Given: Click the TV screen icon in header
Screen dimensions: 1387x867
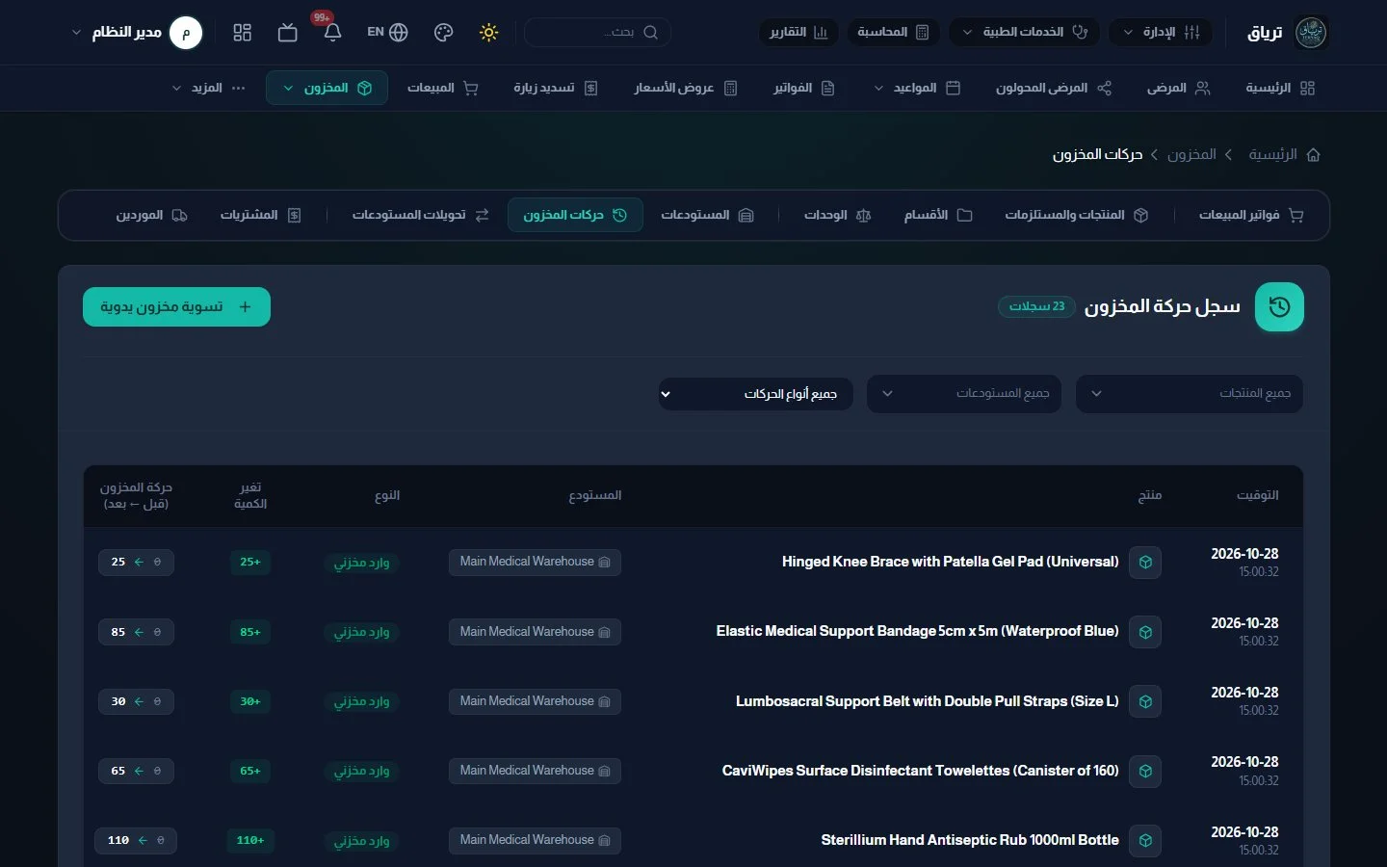Looking at the screenshot, I should [x=287, y=33].
